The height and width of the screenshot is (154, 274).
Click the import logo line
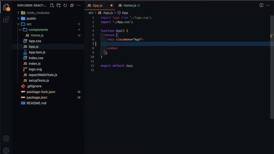click(126, 18)
